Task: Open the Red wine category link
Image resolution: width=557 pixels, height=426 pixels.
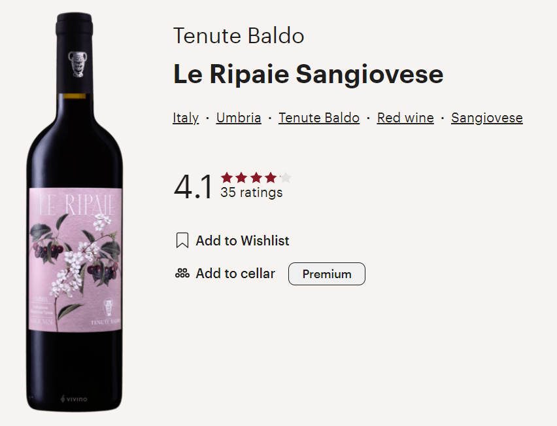Action: [x=405, y=118]
